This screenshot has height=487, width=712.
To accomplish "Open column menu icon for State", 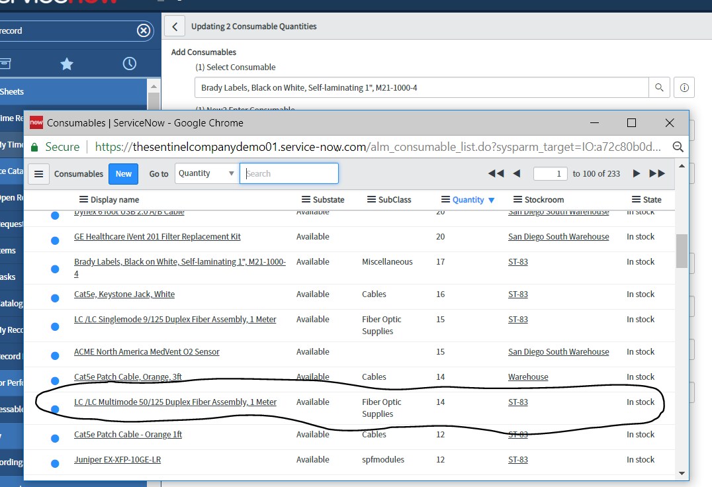I will [x=636, y=199].
